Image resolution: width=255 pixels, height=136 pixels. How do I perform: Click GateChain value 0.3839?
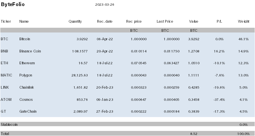pyautogui.click(x=194, y=112)
